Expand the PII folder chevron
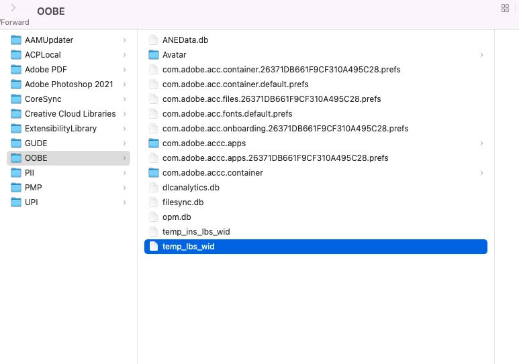Image resolution: width=519 pixels, height=364 pixels. [124, 172]
